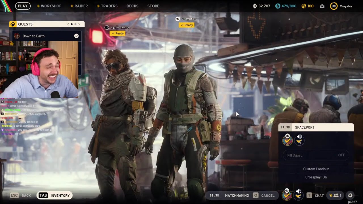The height and width of the screenshot is (204, 363).
Task: Click the blue stash capacity icon
Action: click(278, 6)
